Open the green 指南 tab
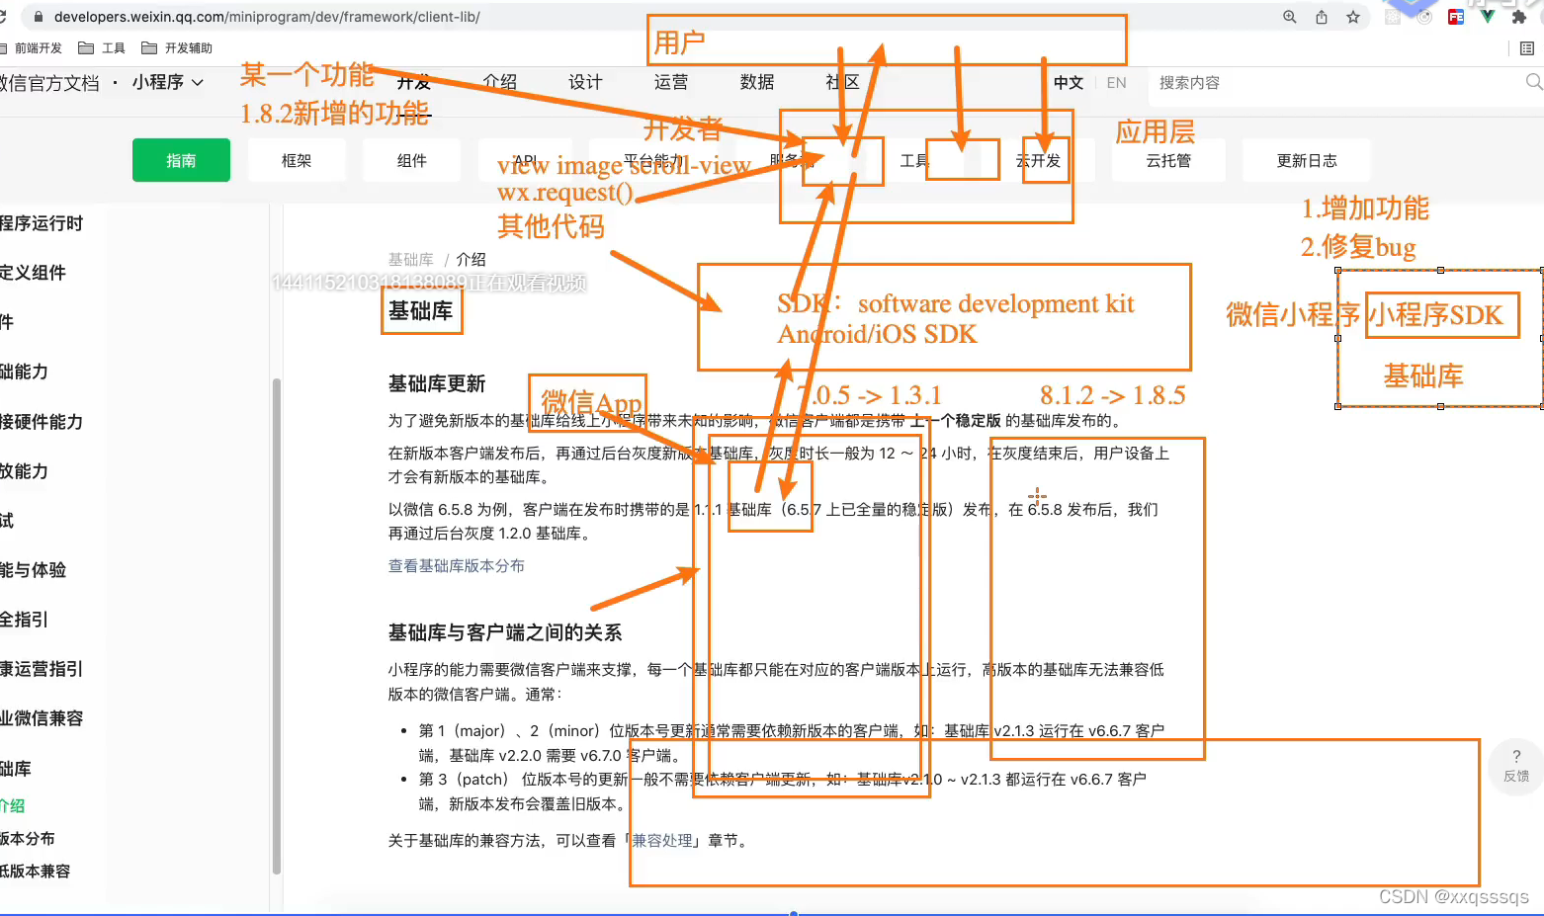 [x=181, y=160]
